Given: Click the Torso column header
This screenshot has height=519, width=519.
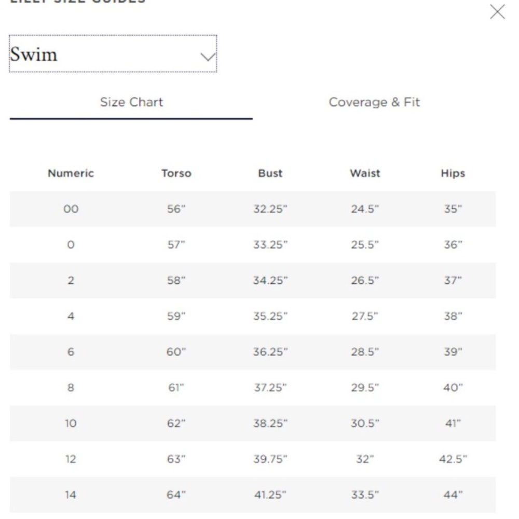Looking at the screenshot, I should [176, 173].
